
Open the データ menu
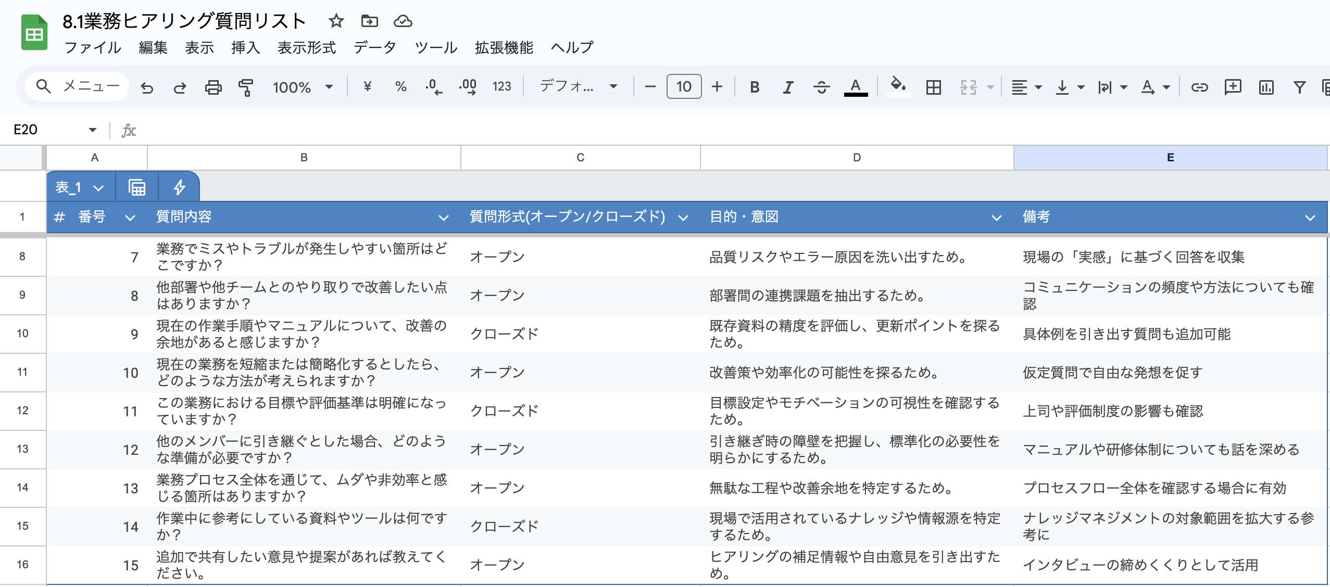374,47
